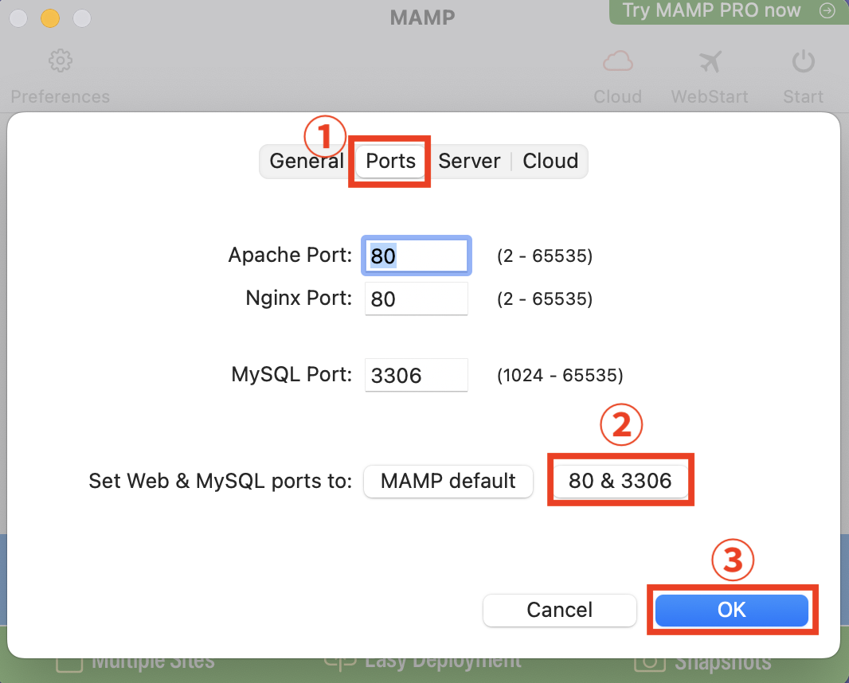Confirm port settings with OK

pyautogui.click(x=731, y=610)
